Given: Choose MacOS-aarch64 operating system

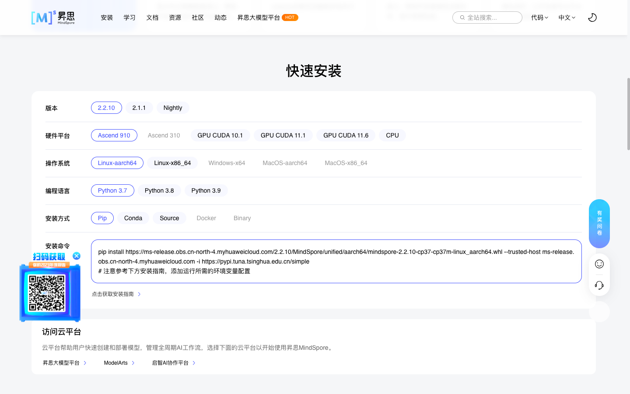Looking at the screenshot, I should pos(285,163).
